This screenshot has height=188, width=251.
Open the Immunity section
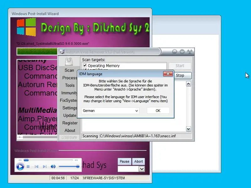click(69, 93)
